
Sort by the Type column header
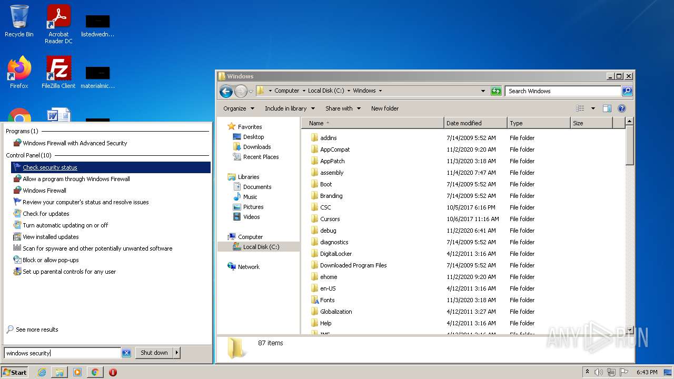pos(539,123)
